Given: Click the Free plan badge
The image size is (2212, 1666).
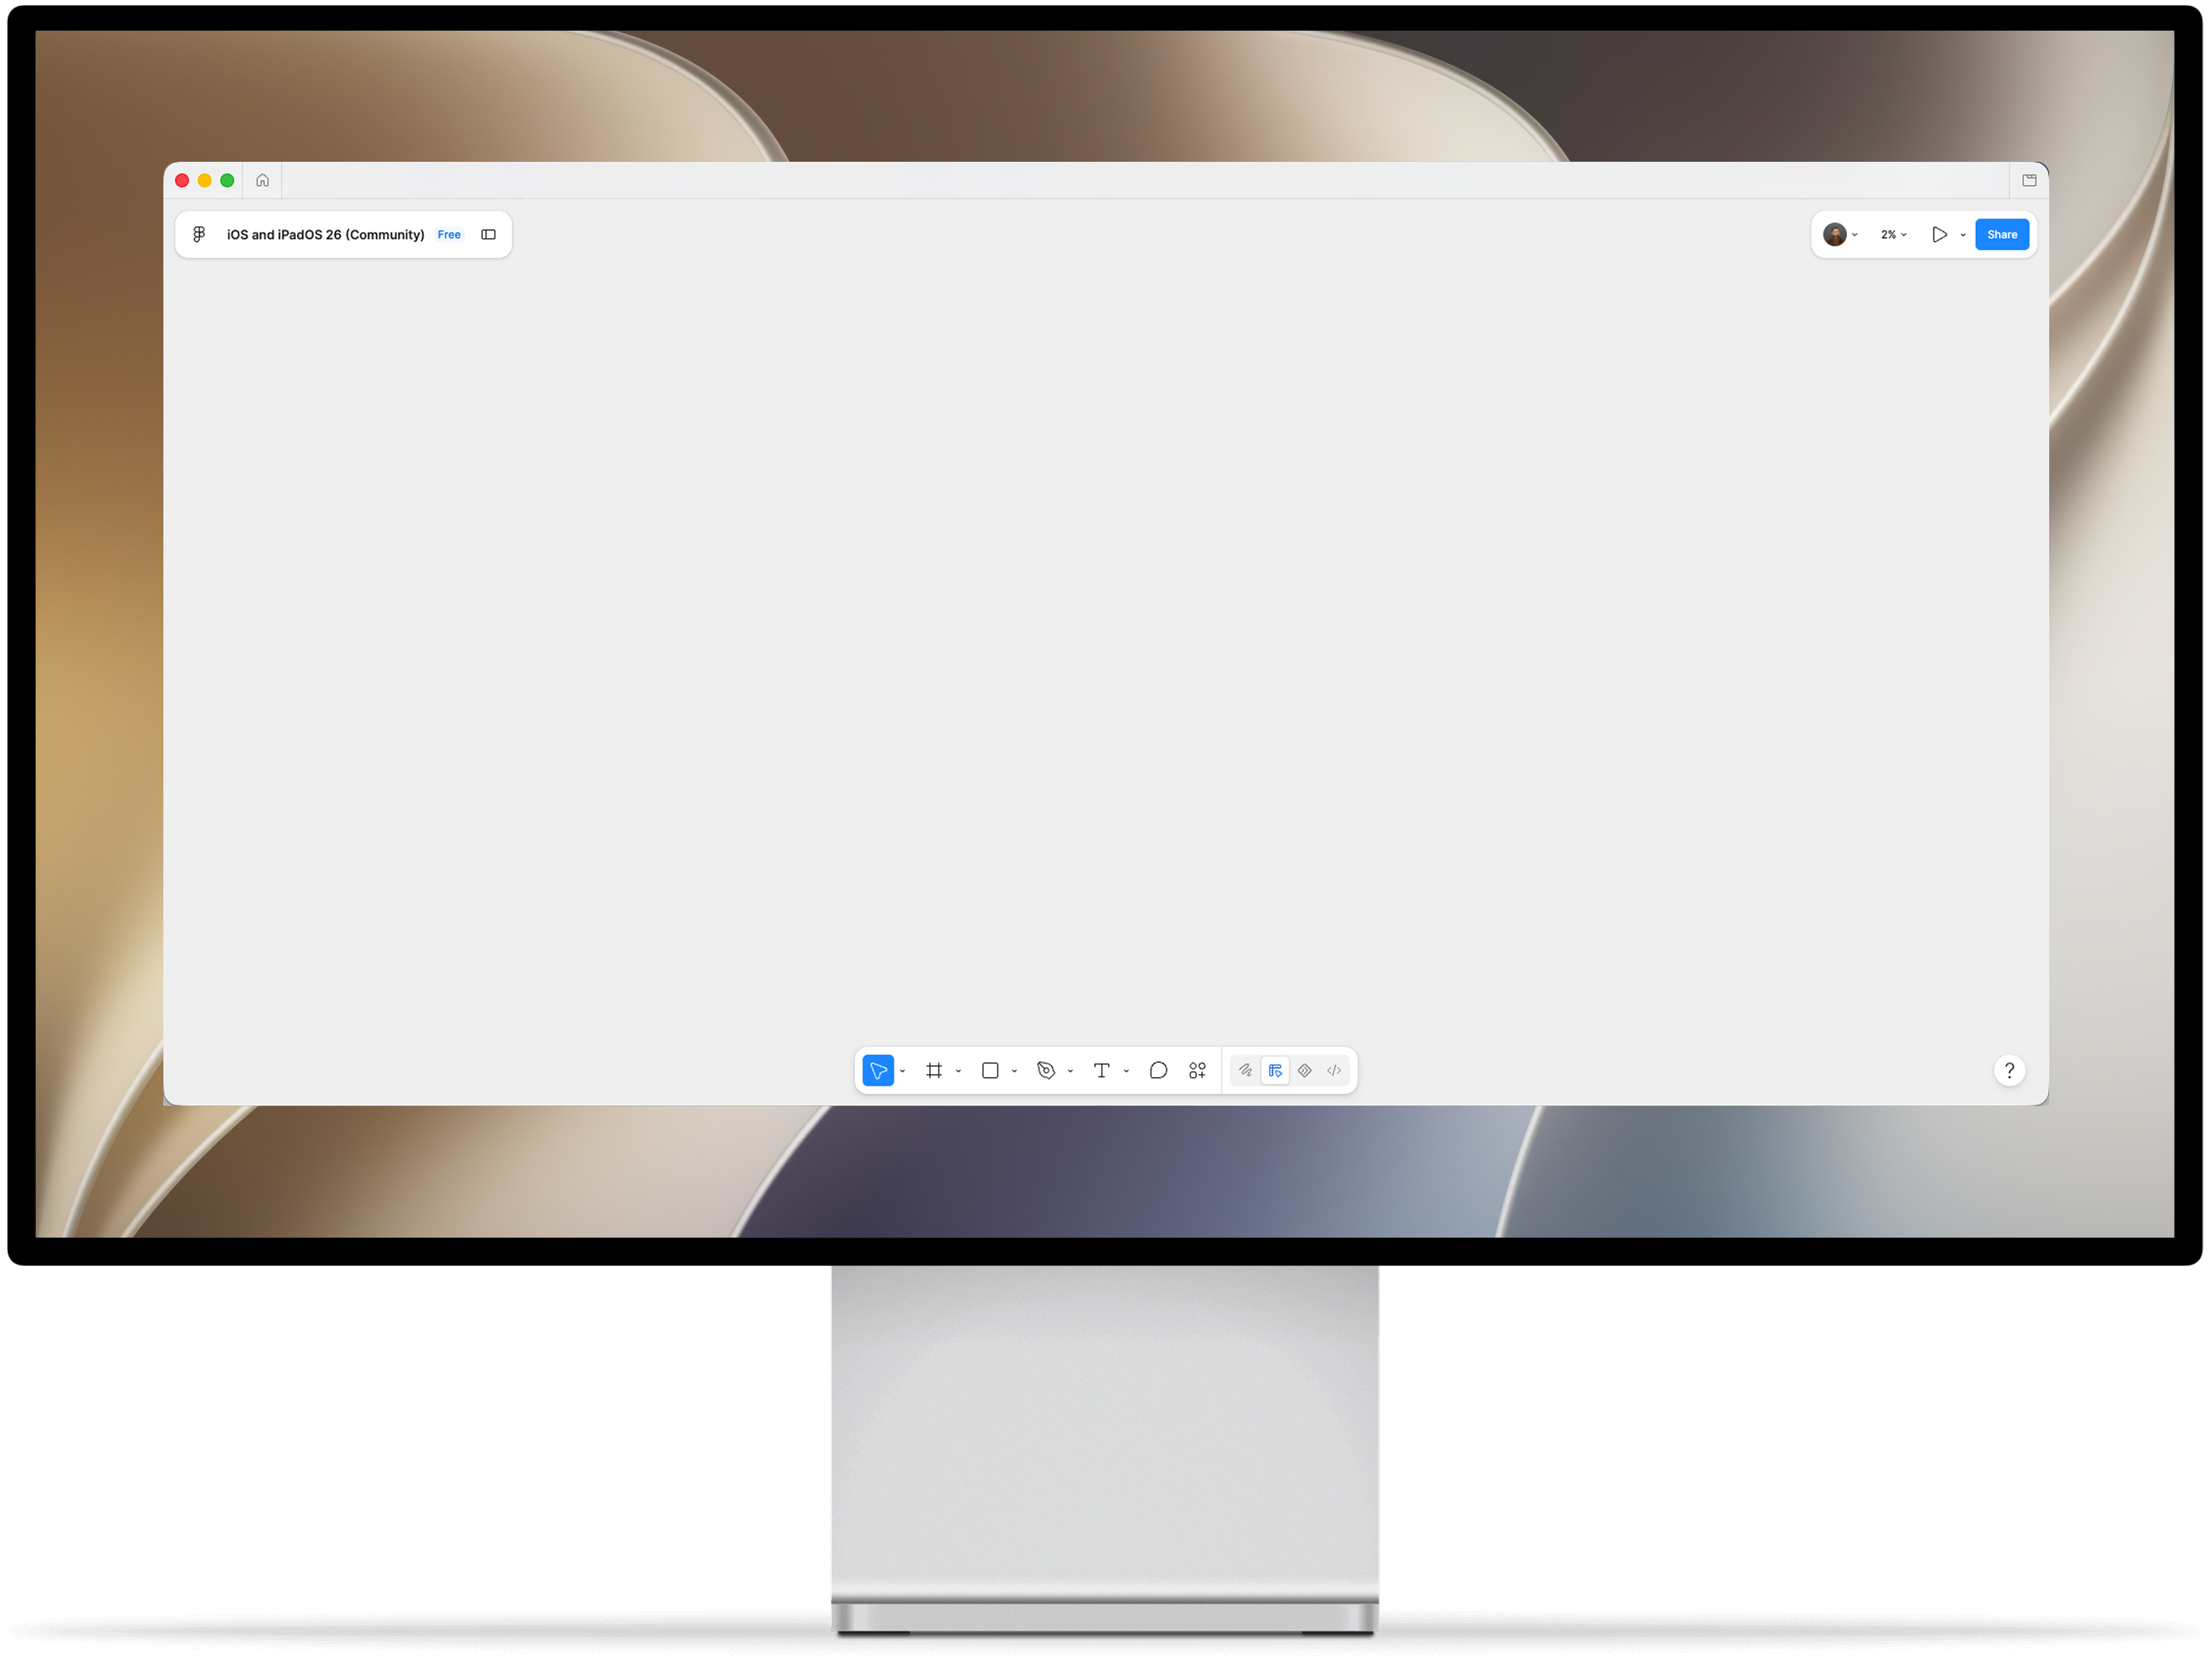Looking at the screenshot, I should click(x=449, y=235).
